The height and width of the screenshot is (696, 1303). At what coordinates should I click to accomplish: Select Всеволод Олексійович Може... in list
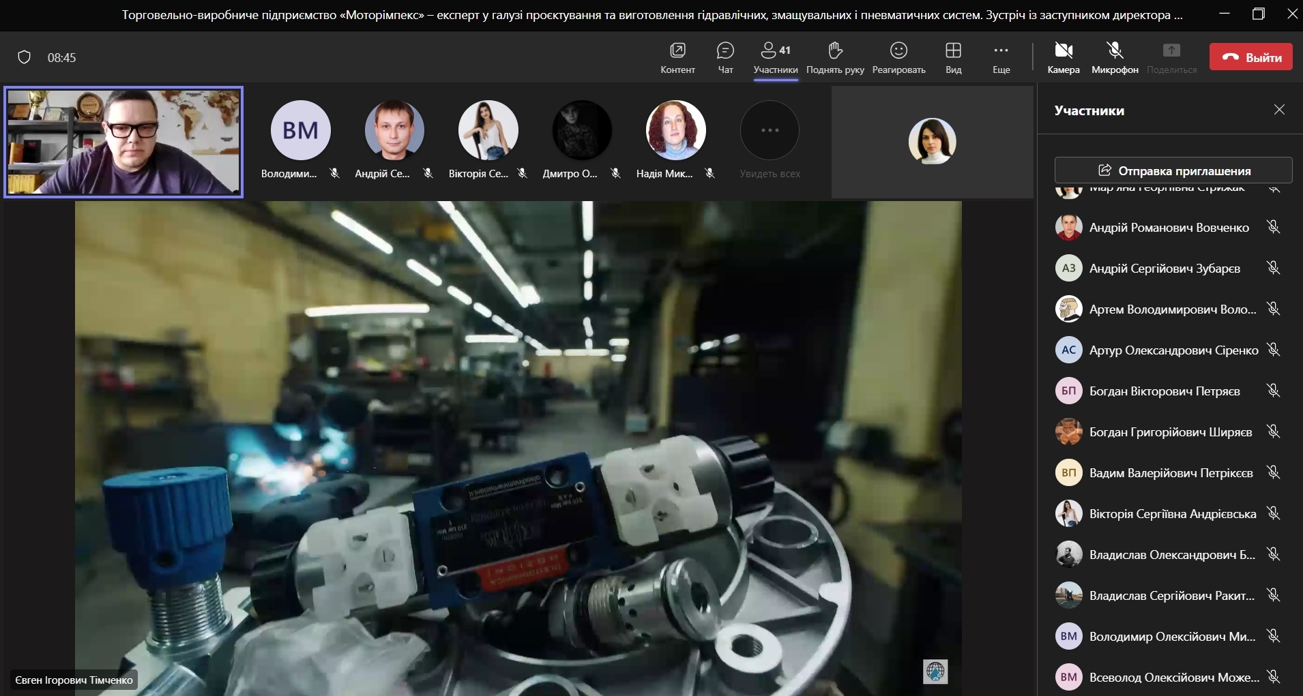click(x=1169, y=678)
